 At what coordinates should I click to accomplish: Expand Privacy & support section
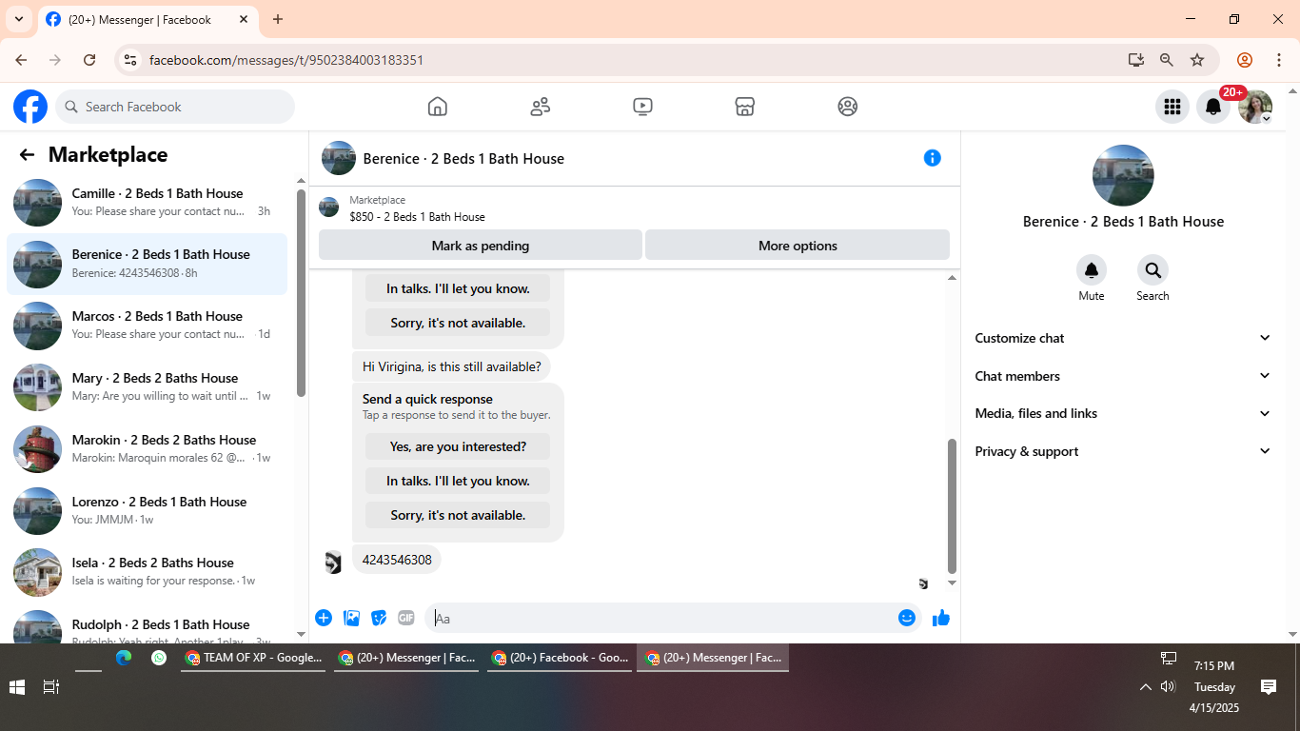click(1123, 451)
